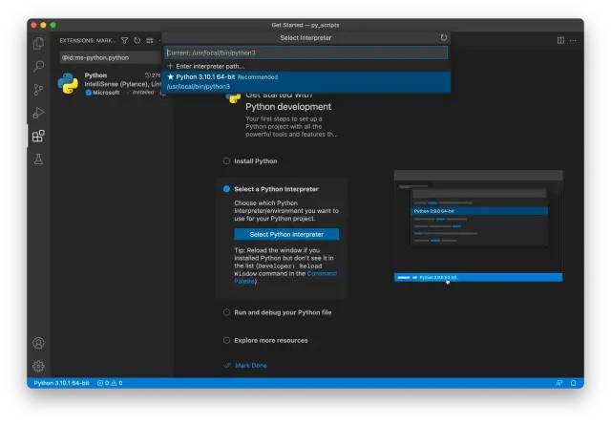The height and width of the screenshot is (424, 611).
Task: Split the editor to the right
Action: (560, 40)
